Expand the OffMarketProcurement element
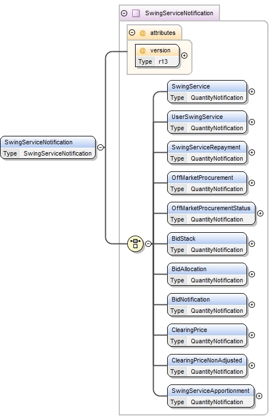Image resolution: width=269 pixels, height=416 pixels. [x=252, y=183]
